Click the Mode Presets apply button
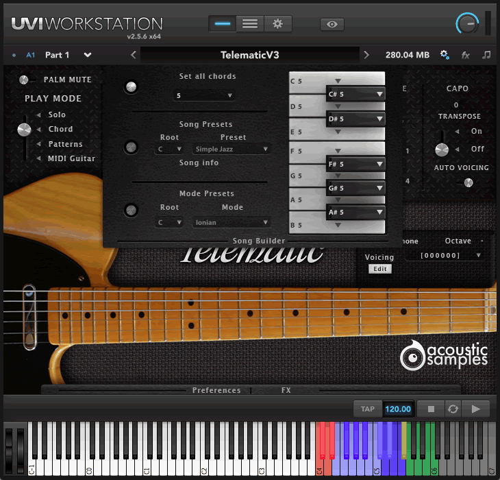 pos(131,210)
